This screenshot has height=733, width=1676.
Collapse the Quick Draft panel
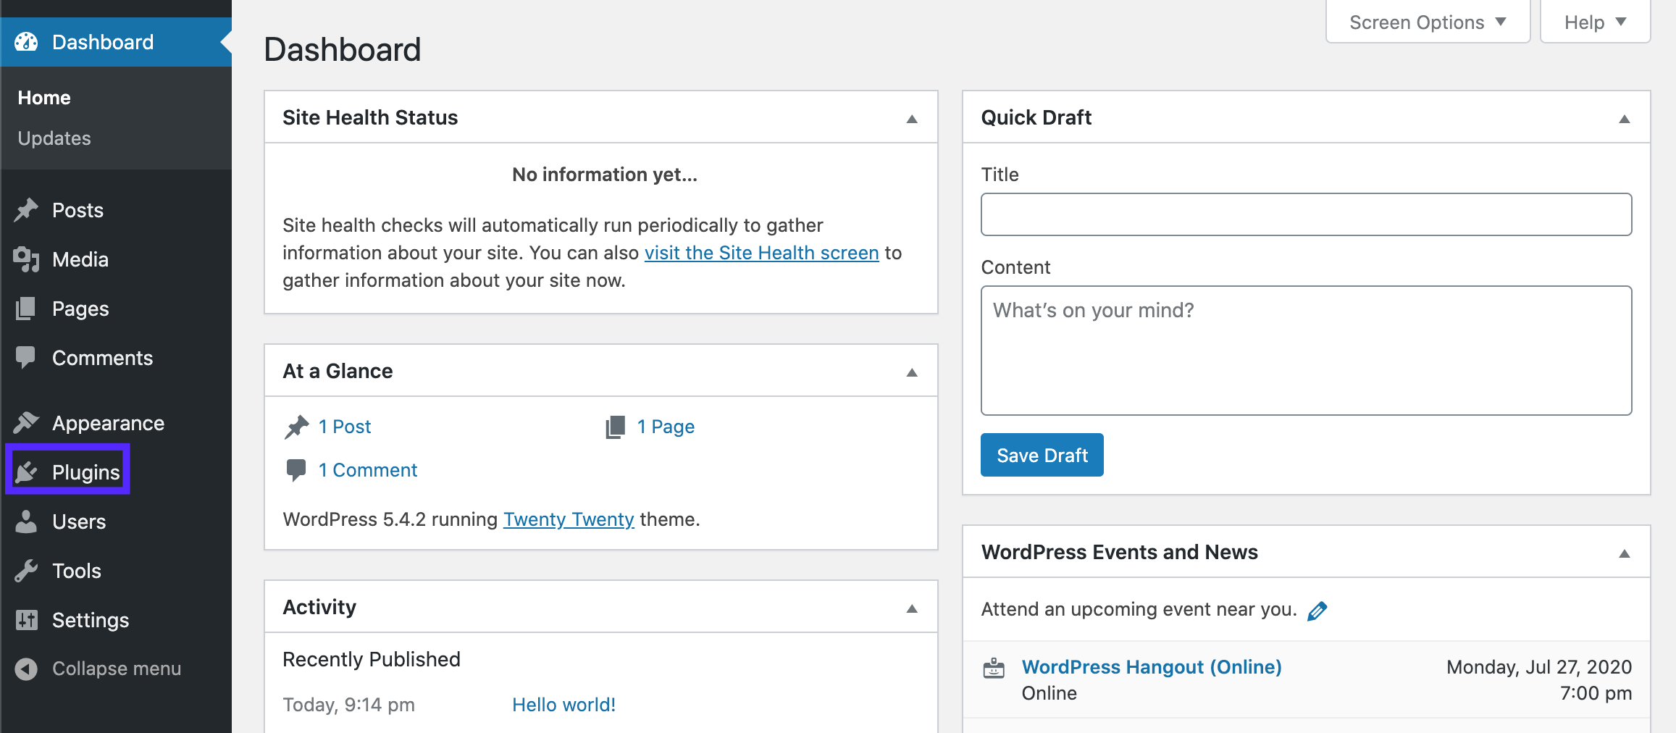1625,118
